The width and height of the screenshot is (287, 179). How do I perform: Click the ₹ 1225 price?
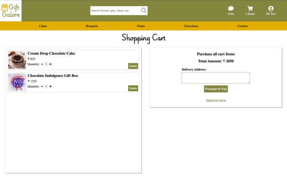coord(32,81)
